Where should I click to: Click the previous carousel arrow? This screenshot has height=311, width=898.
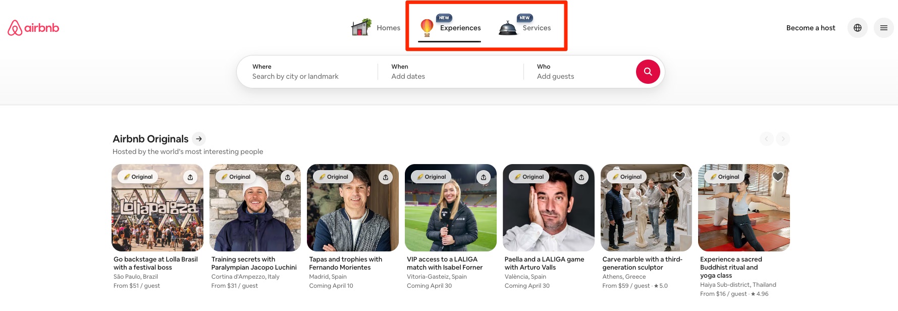767,139
